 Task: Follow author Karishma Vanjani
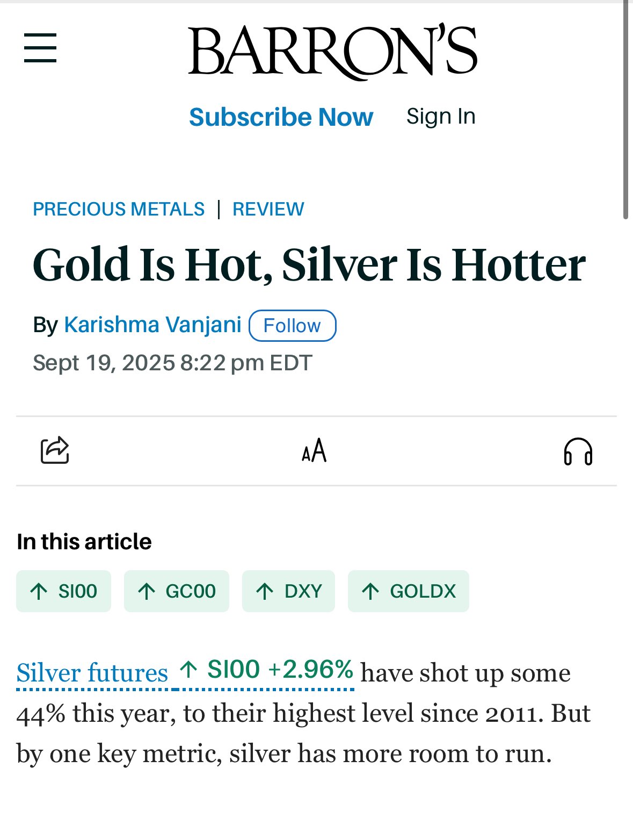[x=293, y=326]
